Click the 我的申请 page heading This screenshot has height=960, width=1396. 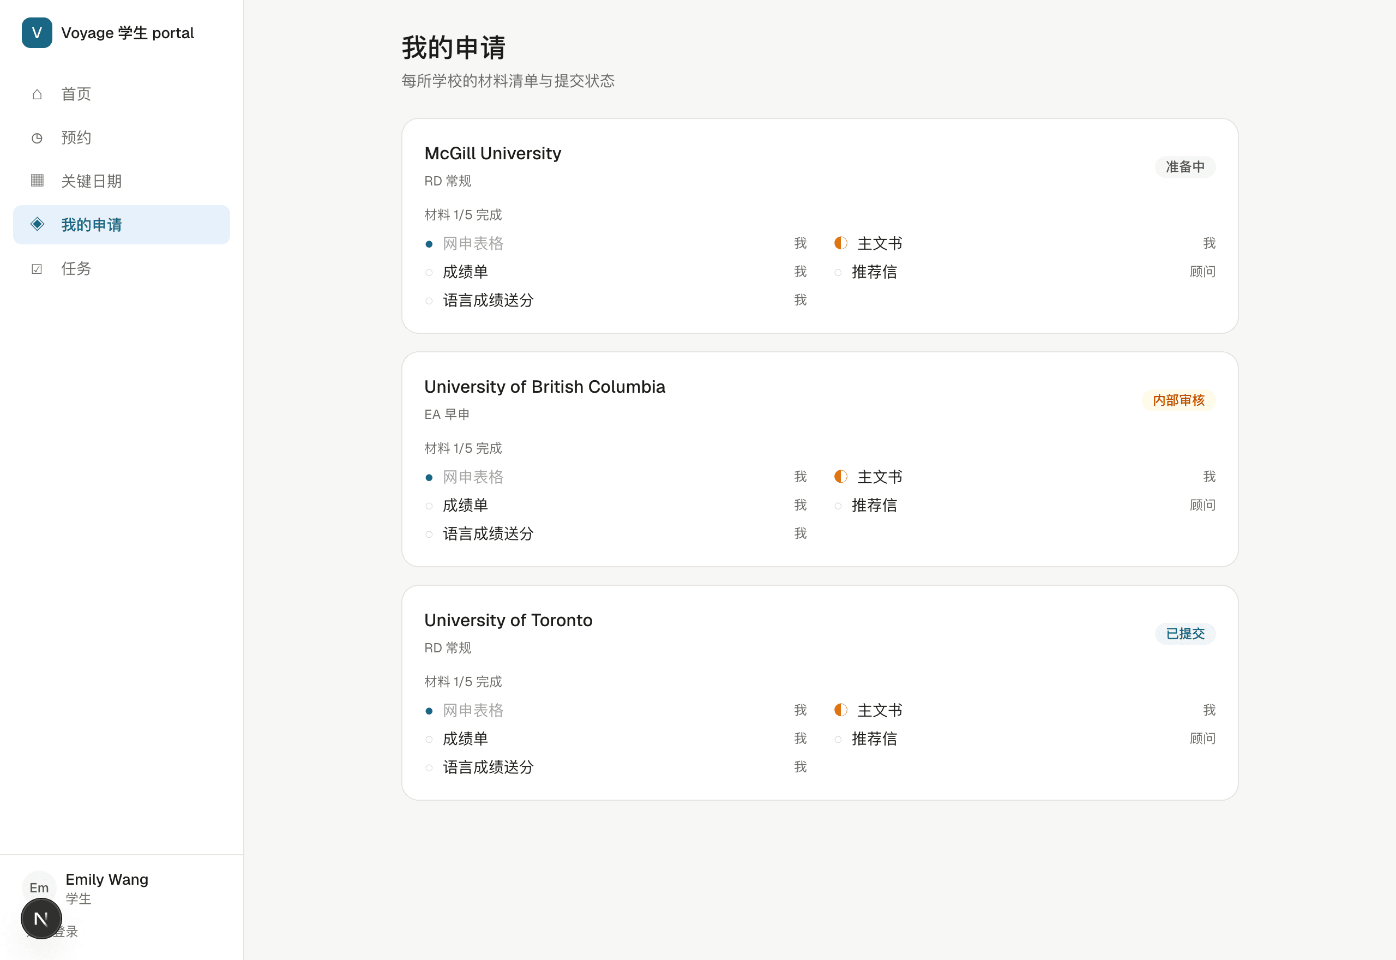pyautogui.click(x=453, y=47)
